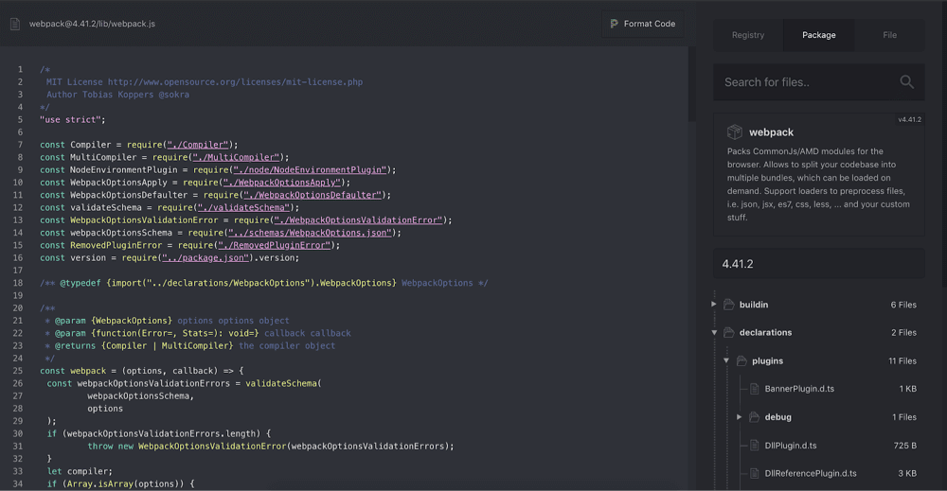
Task: Click the "Author Tobias Koppers @sokra" comment
Action: point(117,95)
